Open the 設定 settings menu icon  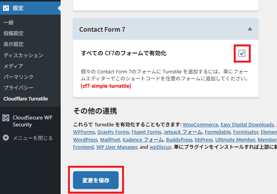tap(6, 8)
